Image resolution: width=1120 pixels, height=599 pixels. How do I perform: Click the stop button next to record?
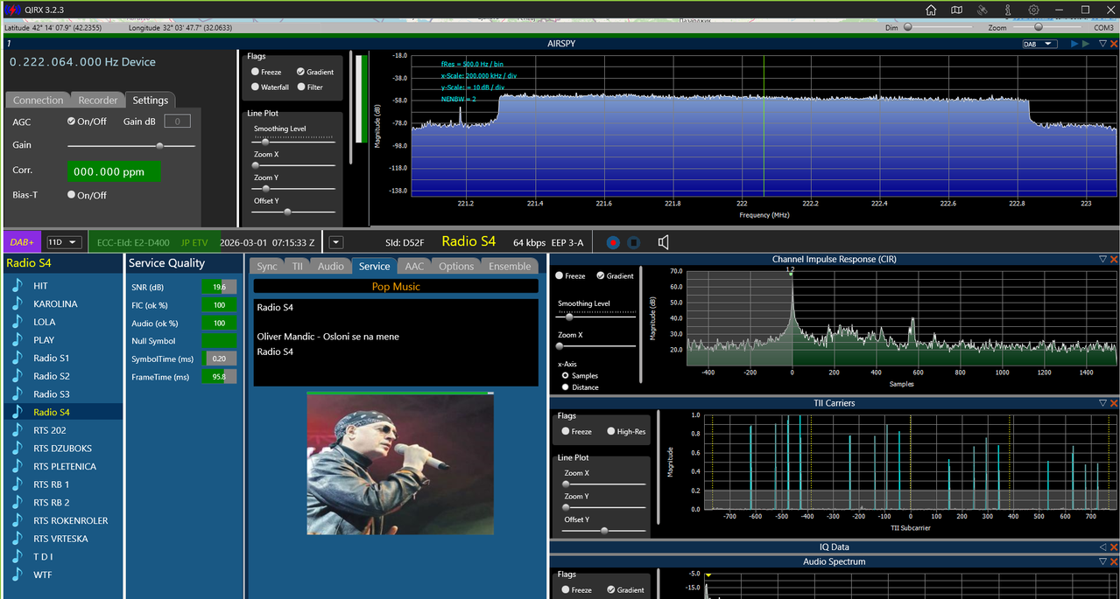pyautogui.click(x=634, y=242)
